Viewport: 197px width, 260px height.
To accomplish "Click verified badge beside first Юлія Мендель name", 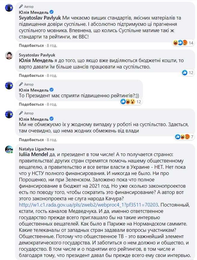I will point(52,12).
